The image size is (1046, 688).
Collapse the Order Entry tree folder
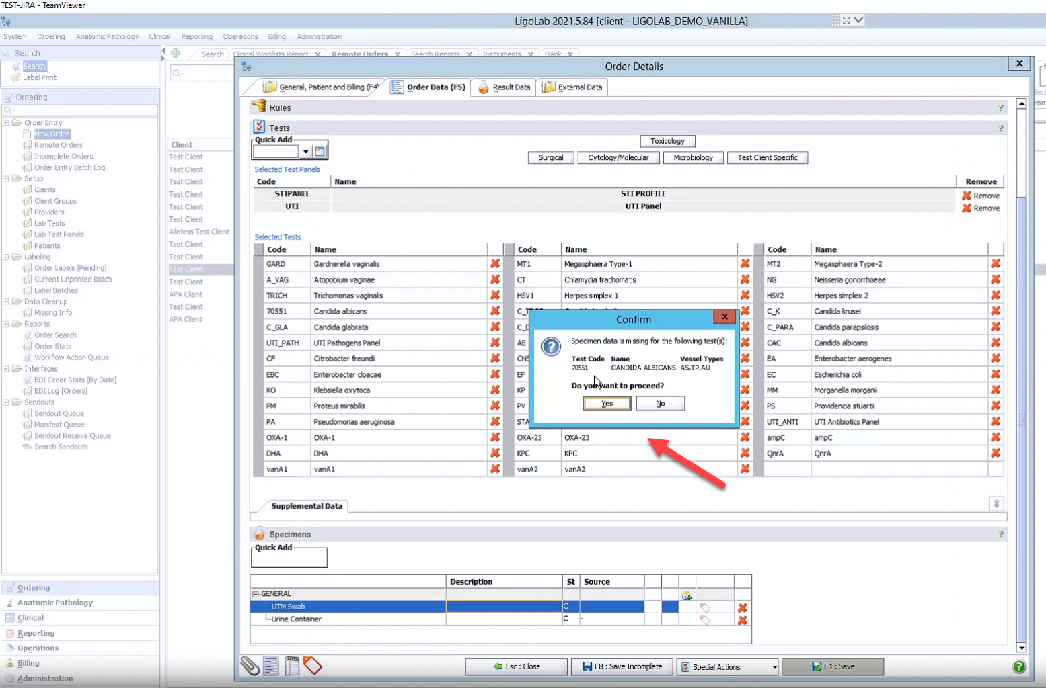click(x=6, y=122)
